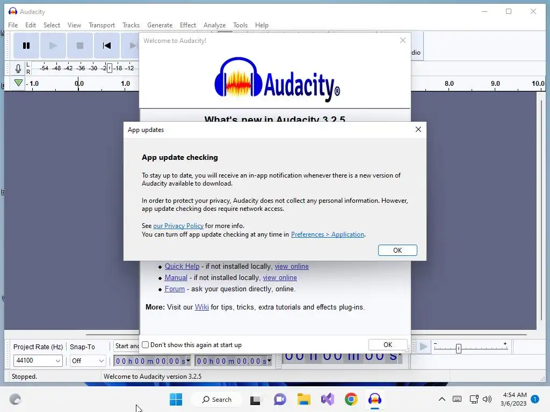Click the play-at-speed button near the speed slider
The width and height of the screenshot is (550, 412).
click(423, 347)
